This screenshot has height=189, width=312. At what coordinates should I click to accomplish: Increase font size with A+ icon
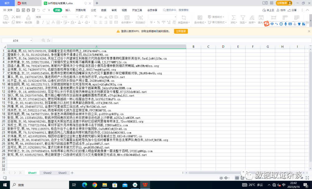coord(81,17)
